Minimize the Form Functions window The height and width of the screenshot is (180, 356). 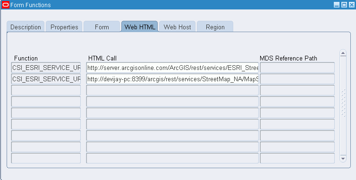(x=337, y=5)
